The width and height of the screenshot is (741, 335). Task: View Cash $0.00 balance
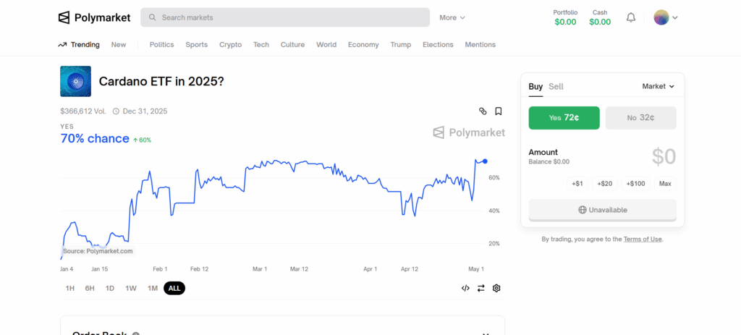[x=600, y=17]
